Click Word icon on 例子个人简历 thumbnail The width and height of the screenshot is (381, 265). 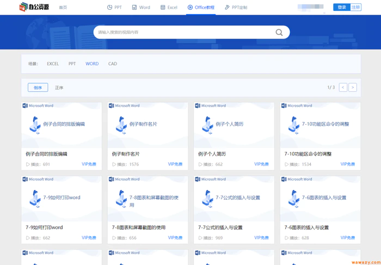[198, 106]
